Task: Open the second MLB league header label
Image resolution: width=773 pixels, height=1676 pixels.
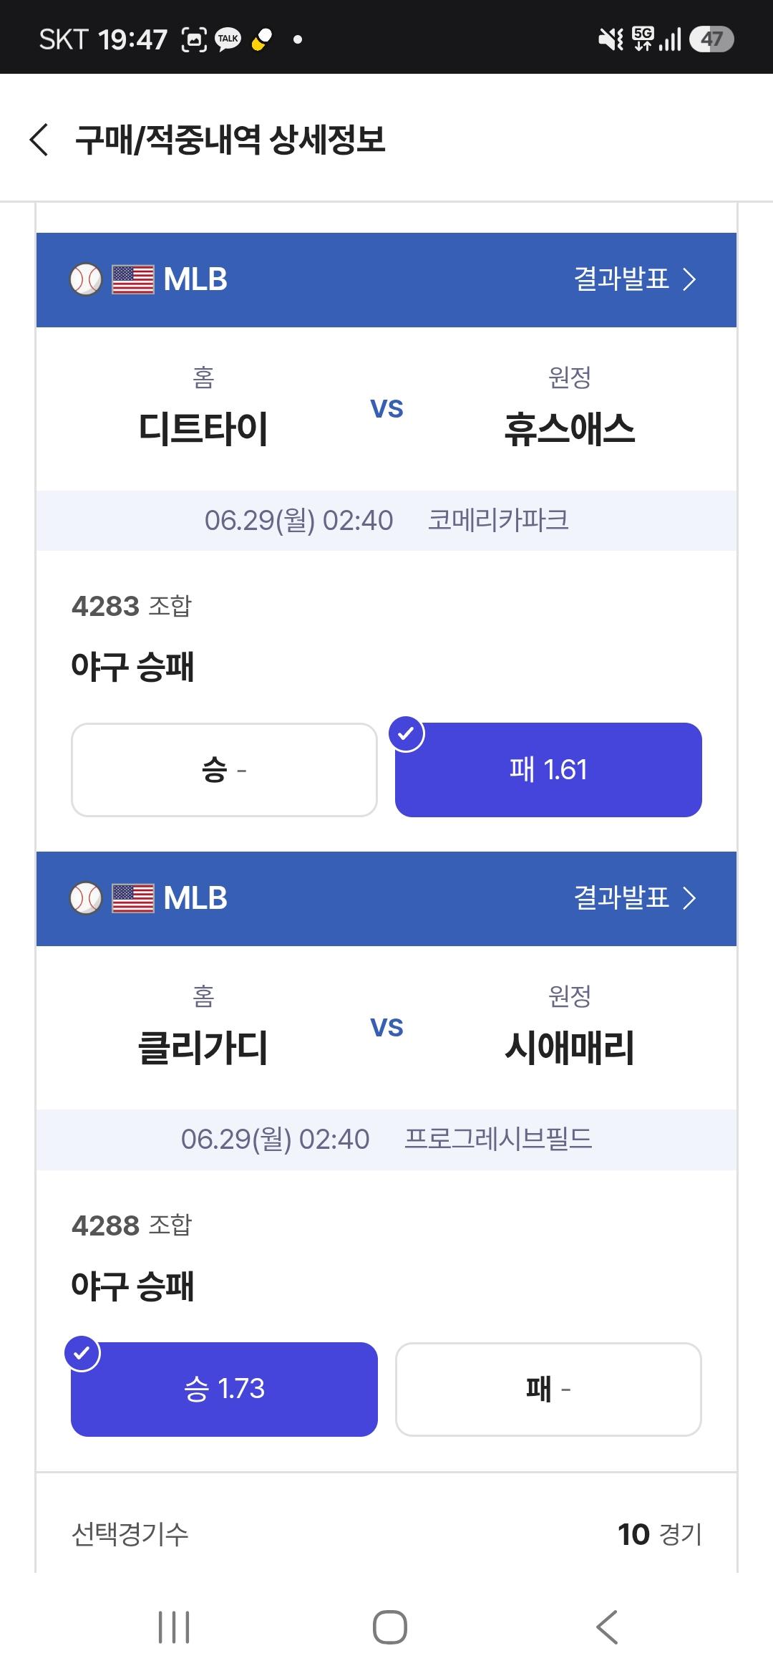Action: pos(195,898)
